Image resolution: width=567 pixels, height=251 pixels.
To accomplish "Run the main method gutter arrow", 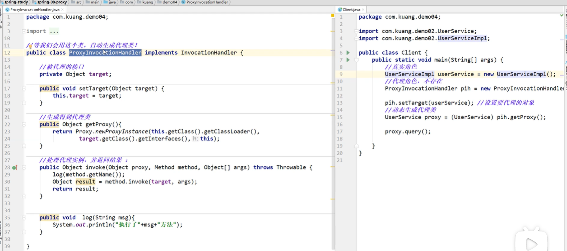I will (348, 60).
